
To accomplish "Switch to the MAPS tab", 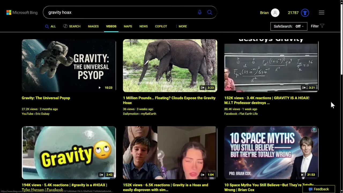I will pyautogui.click(x=128, y=26).
